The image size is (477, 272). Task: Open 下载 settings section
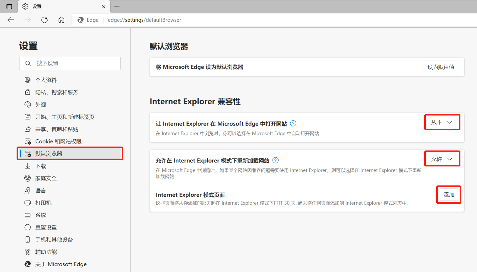tap(41, 166)
